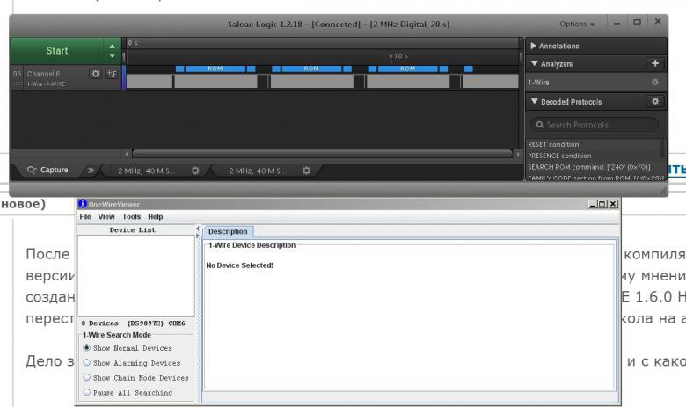Click the split pane collapse arrows
This screenshot has height=407, width=686.
coord(197,232)
